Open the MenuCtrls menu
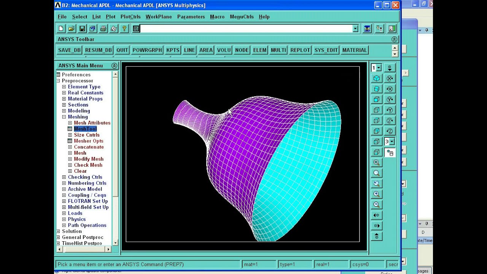This screenshot has height=274, width=487. pyautogui.click(x=242, y=17)
